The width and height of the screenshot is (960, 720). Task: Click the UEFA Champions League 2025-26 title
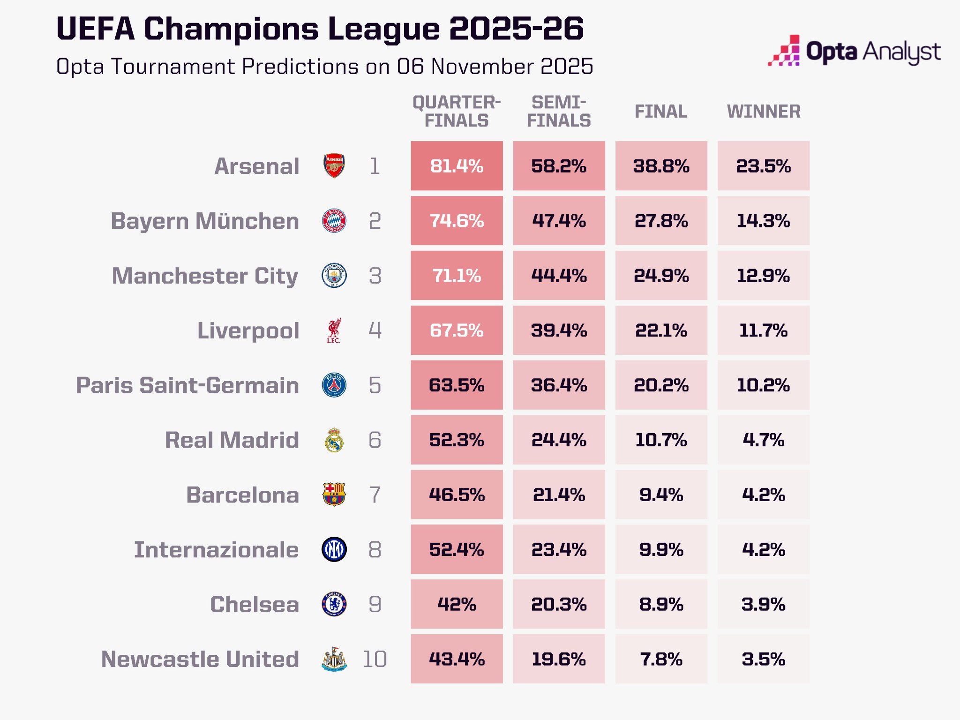point(320,29)
